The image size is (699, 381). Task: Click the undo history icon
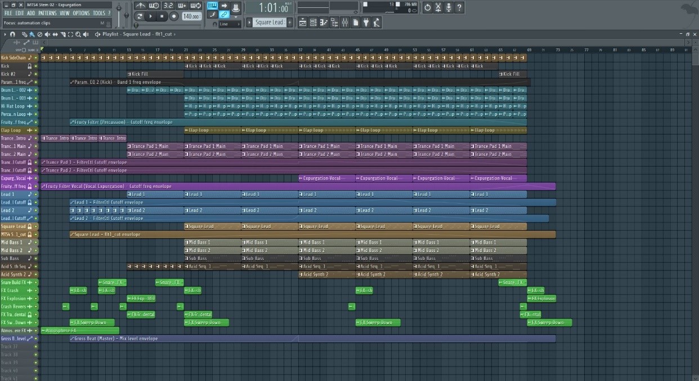point(428,7)
